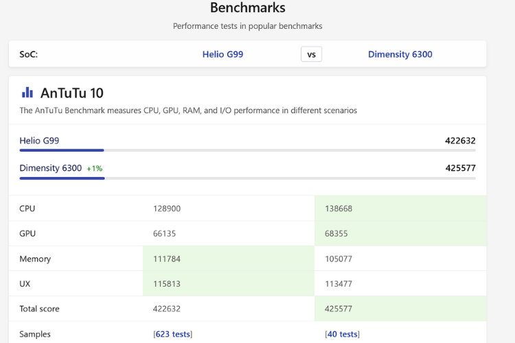Select the Total score row label
The image size is (515, 343).
point(39,309)
